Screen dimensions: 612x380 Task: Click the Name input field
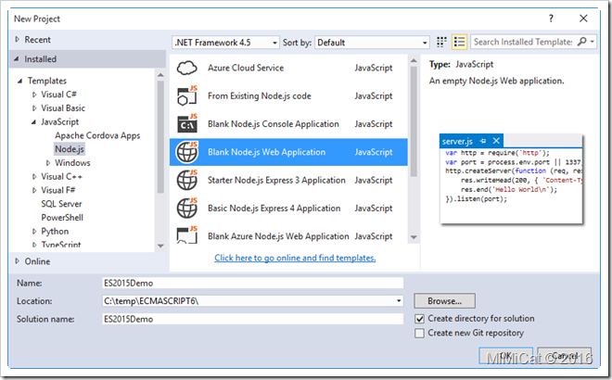[252, 283]
